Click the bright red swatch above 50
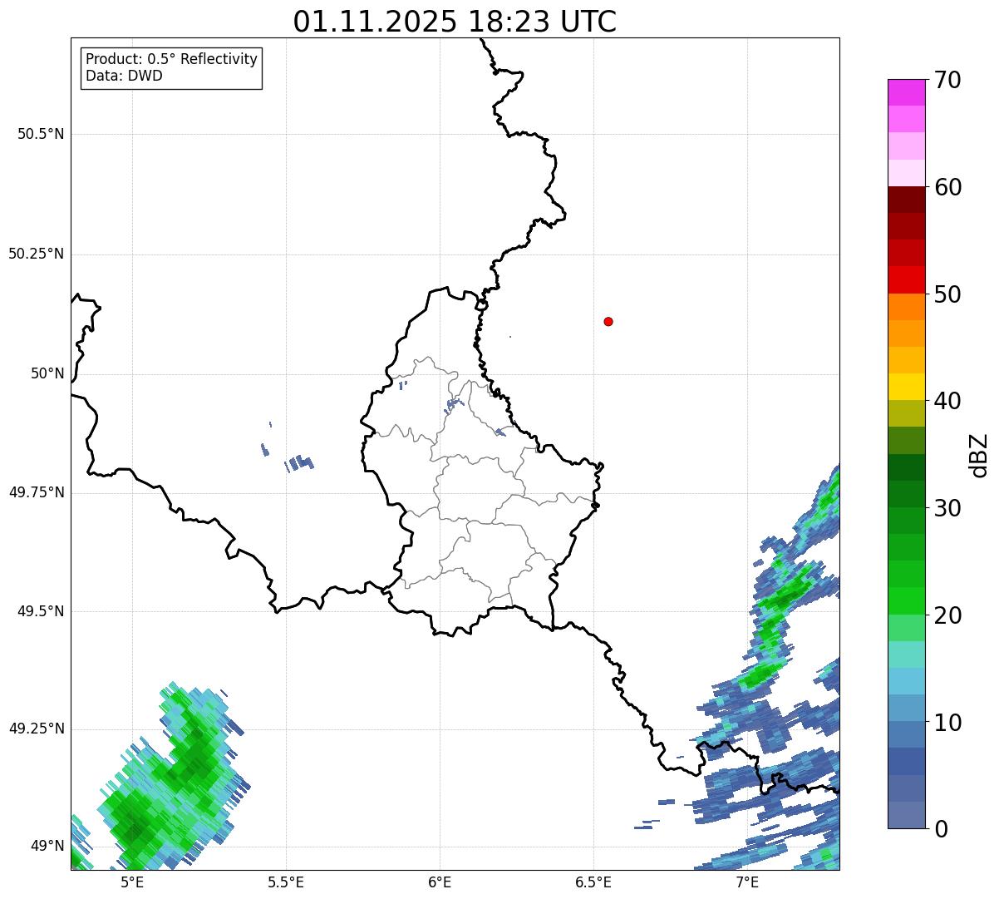The image size is (999, 899). click(907, 279)
